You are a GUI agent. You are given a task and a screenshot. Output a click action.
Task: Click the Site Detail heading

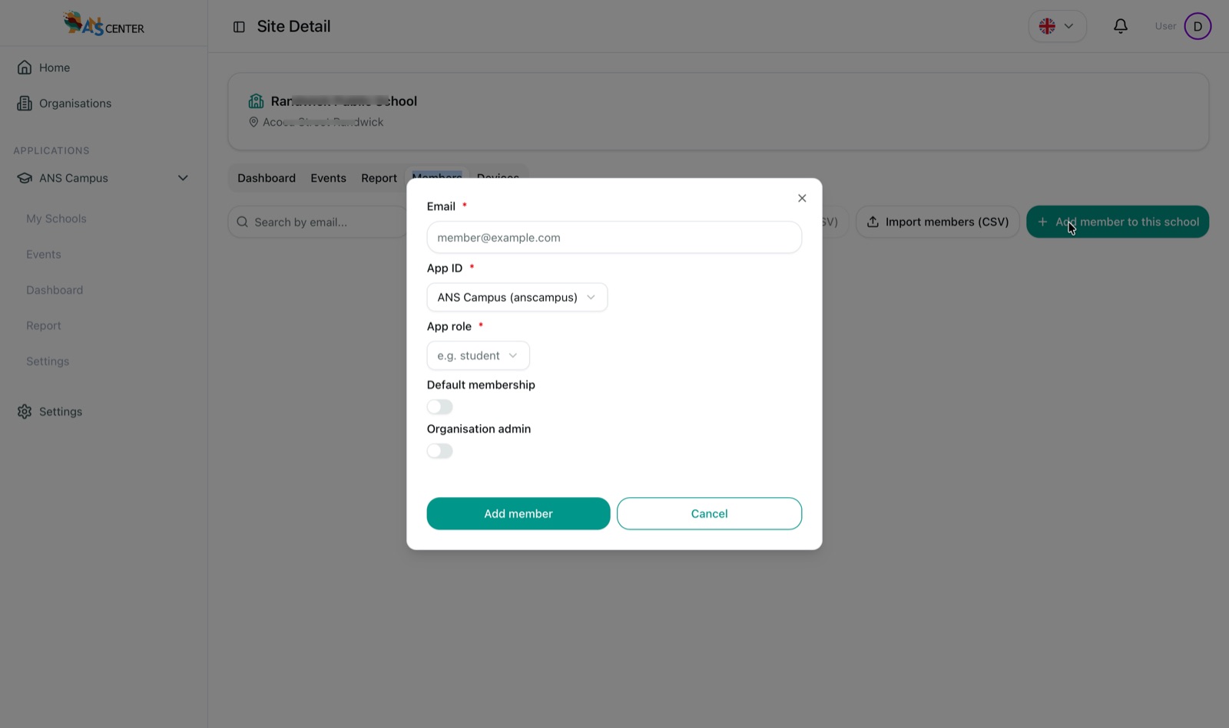pos(293,26)
